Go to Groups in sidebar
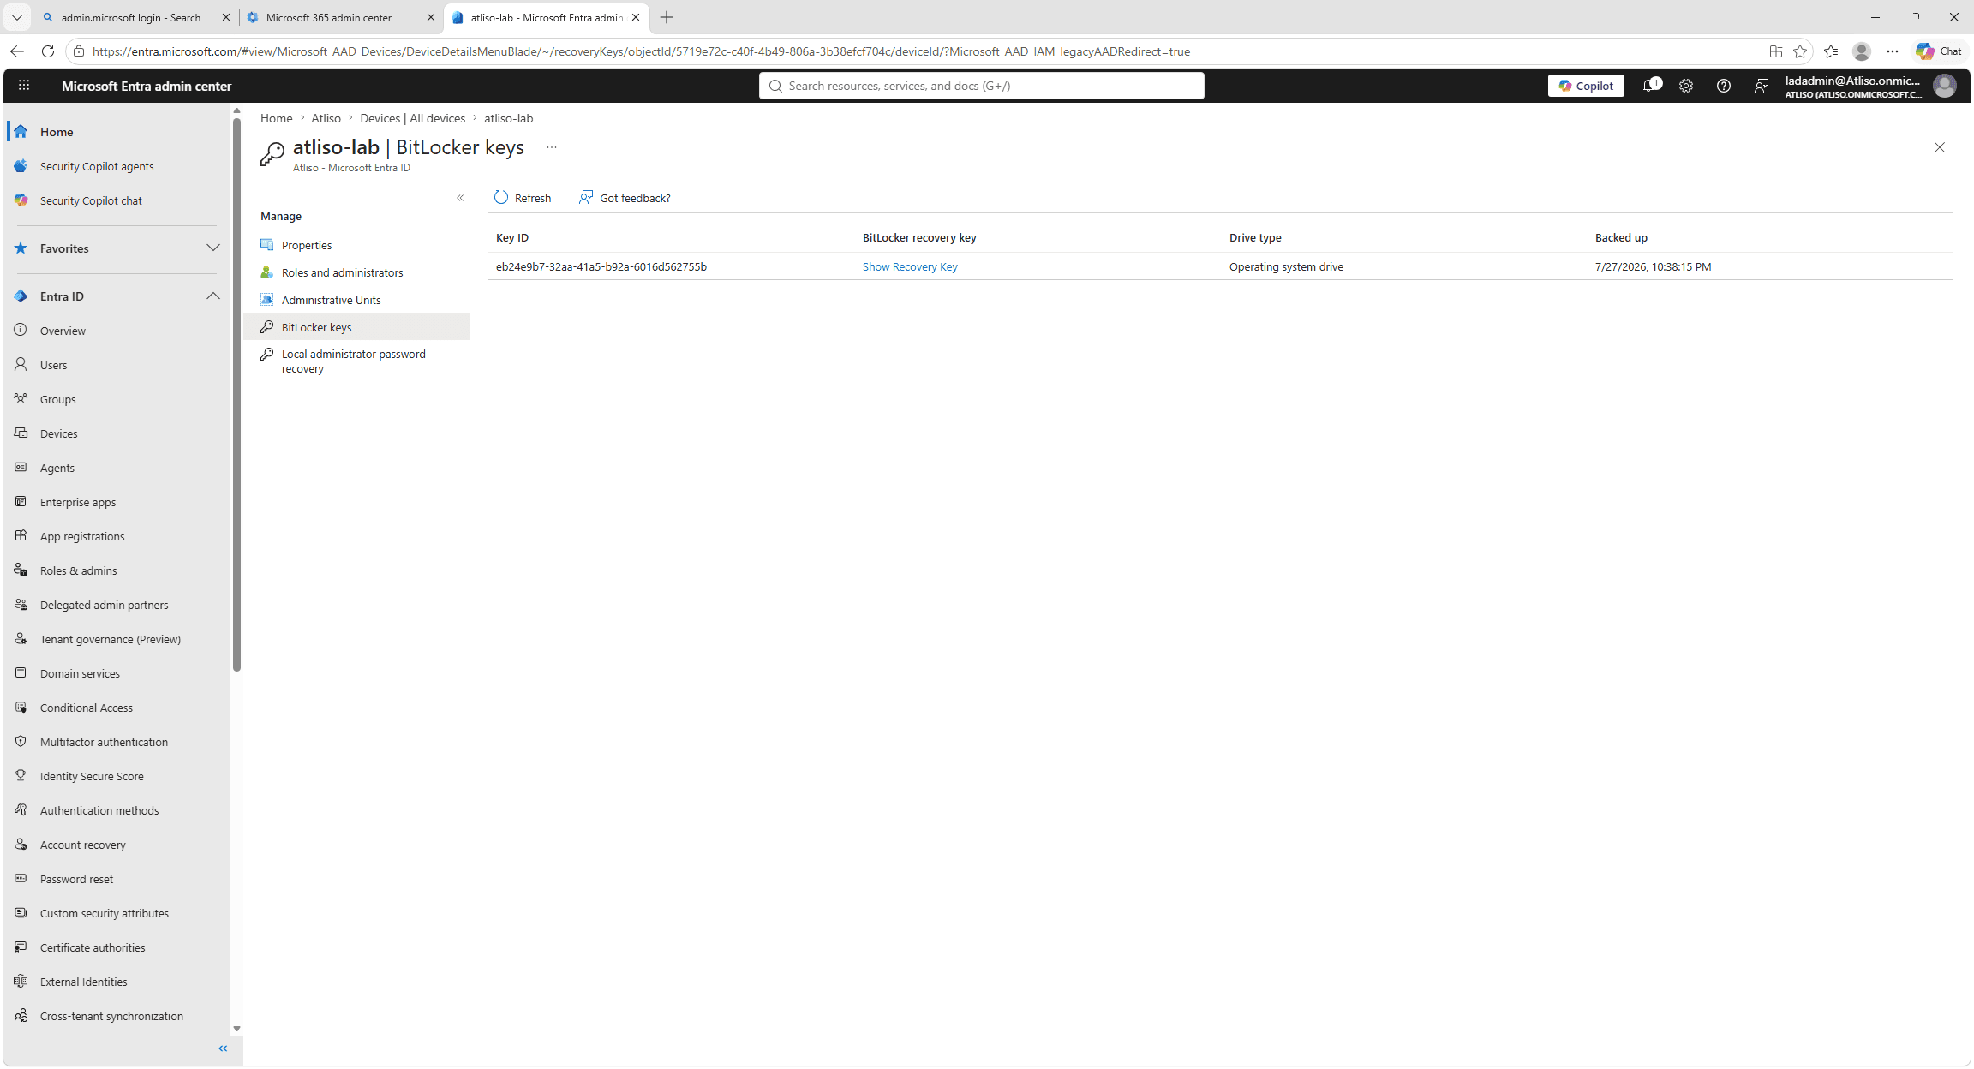 point(57,399)
